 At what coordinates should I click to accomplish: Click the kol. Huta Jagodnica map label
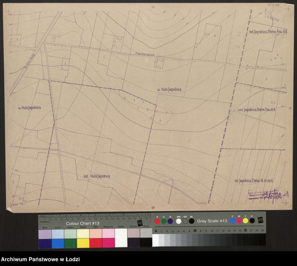97,176
